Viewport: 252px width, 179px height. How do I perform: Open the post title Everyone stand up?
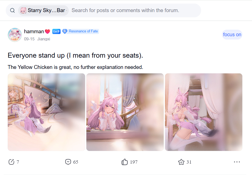[x=75, y=55]
